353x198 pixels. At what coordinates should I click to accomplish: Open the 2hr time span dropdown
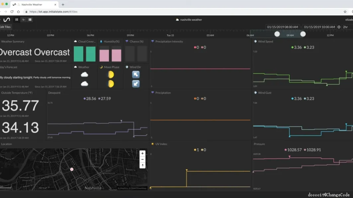[346, 27]
